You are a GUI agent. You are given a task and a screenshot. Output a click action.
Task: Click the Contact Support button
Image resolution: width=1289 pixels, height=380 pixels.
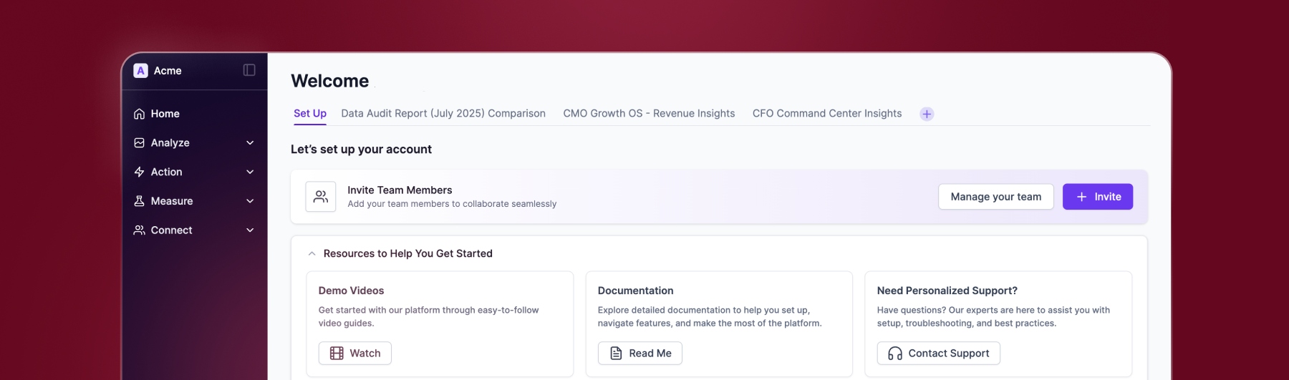point(938,354)
